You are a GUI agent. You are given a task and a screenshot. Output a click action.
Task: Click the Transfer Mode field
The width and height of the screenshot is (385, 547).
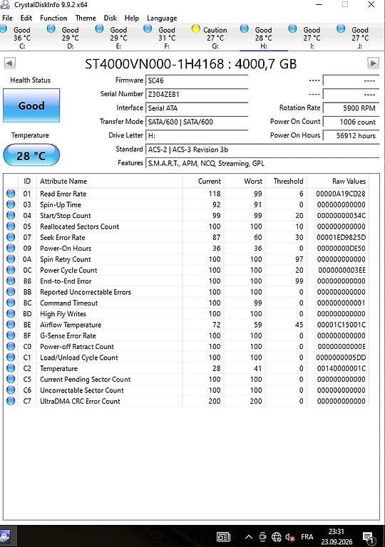197,122
